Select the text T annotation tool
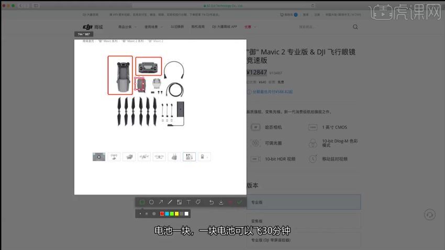The width and height of the screenshot is (445, 250). [x=188, y=202]
